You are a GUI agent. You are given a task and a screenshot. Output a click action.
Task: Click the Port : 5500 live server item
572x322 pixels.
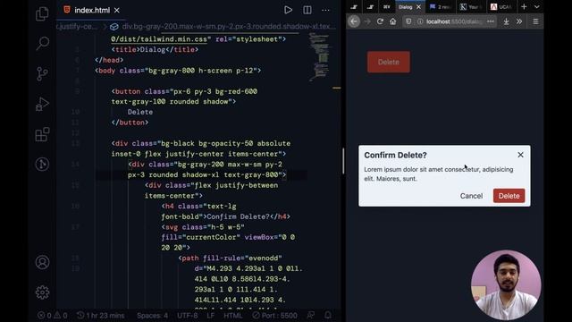click(x=274, y=316)
